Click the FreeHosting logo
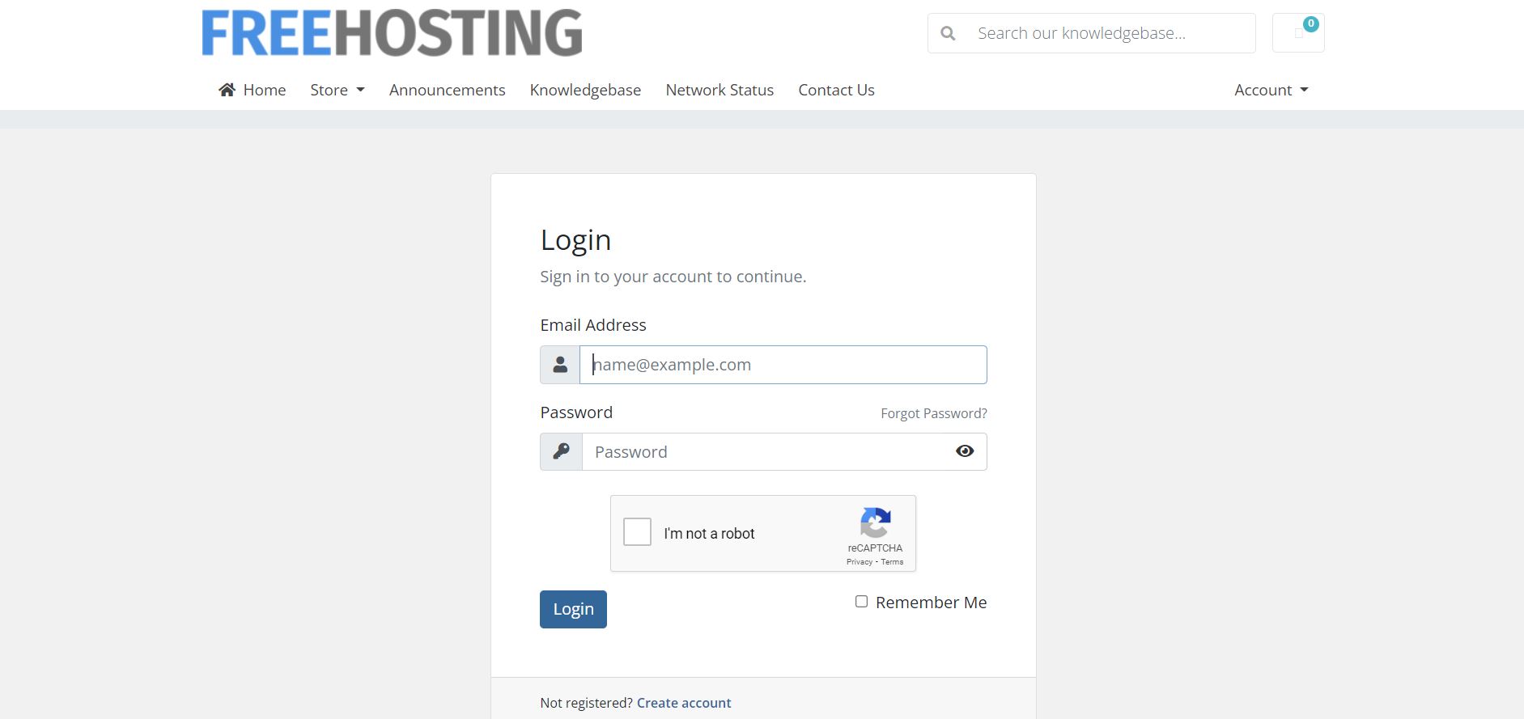This screenshot has width=1524, height=719. click(x=392, y=33)
